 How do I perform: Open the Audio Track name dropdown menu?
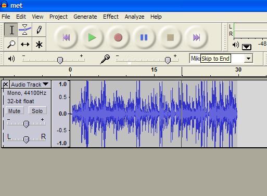[30, 85]
